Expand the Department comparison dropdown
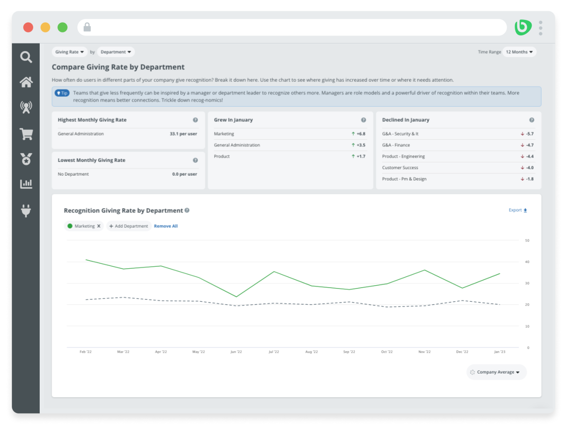Screen dimensions: 567x425 [x=116, y=52]
